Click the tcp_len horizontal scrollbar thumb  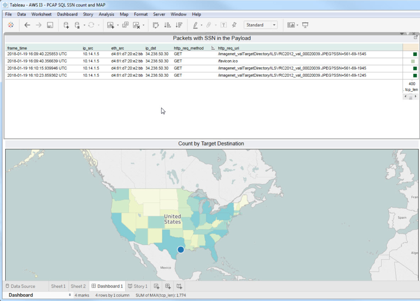410,97
